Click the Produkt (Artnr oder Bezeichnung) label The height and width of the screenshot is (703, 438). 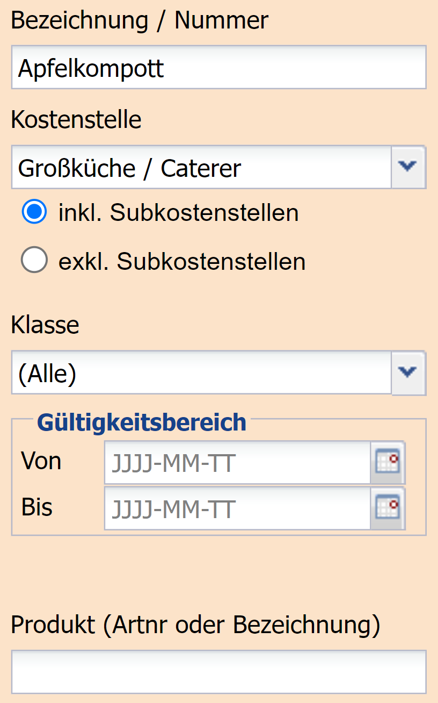pyautogui.click(x=195, y=625)
